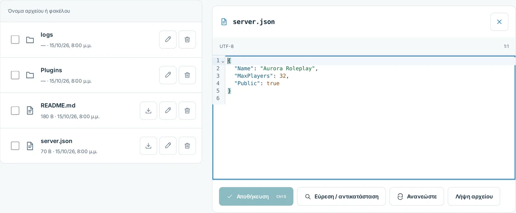Edit server.json using pencil icon
Viewport: 516px width, 213px height.
[168, 146]
